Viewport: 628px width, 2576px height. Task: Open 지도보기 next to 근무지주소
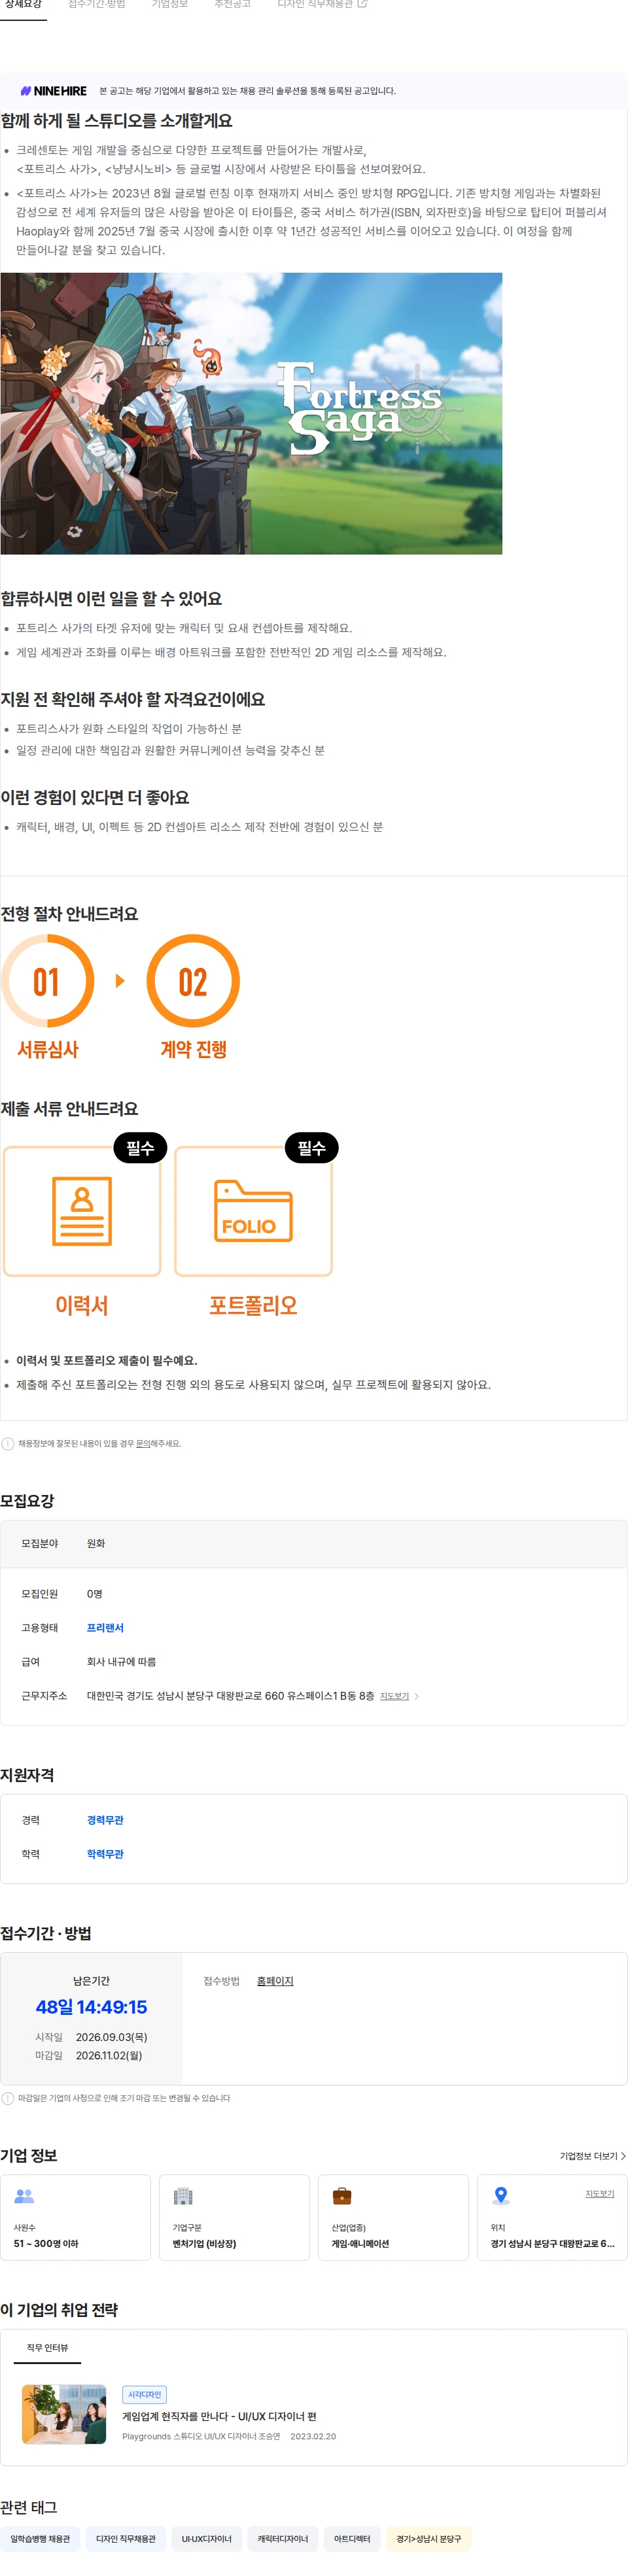click(x=394, y=1696)
